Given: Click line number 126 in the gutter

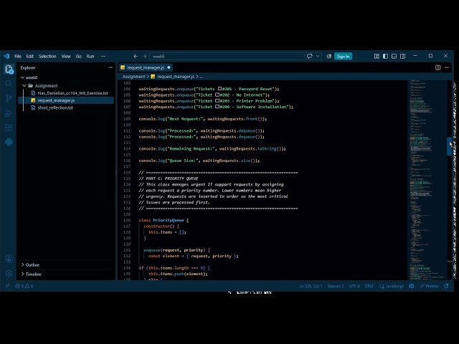Looking at the screenshot, I should click(127, 220).
